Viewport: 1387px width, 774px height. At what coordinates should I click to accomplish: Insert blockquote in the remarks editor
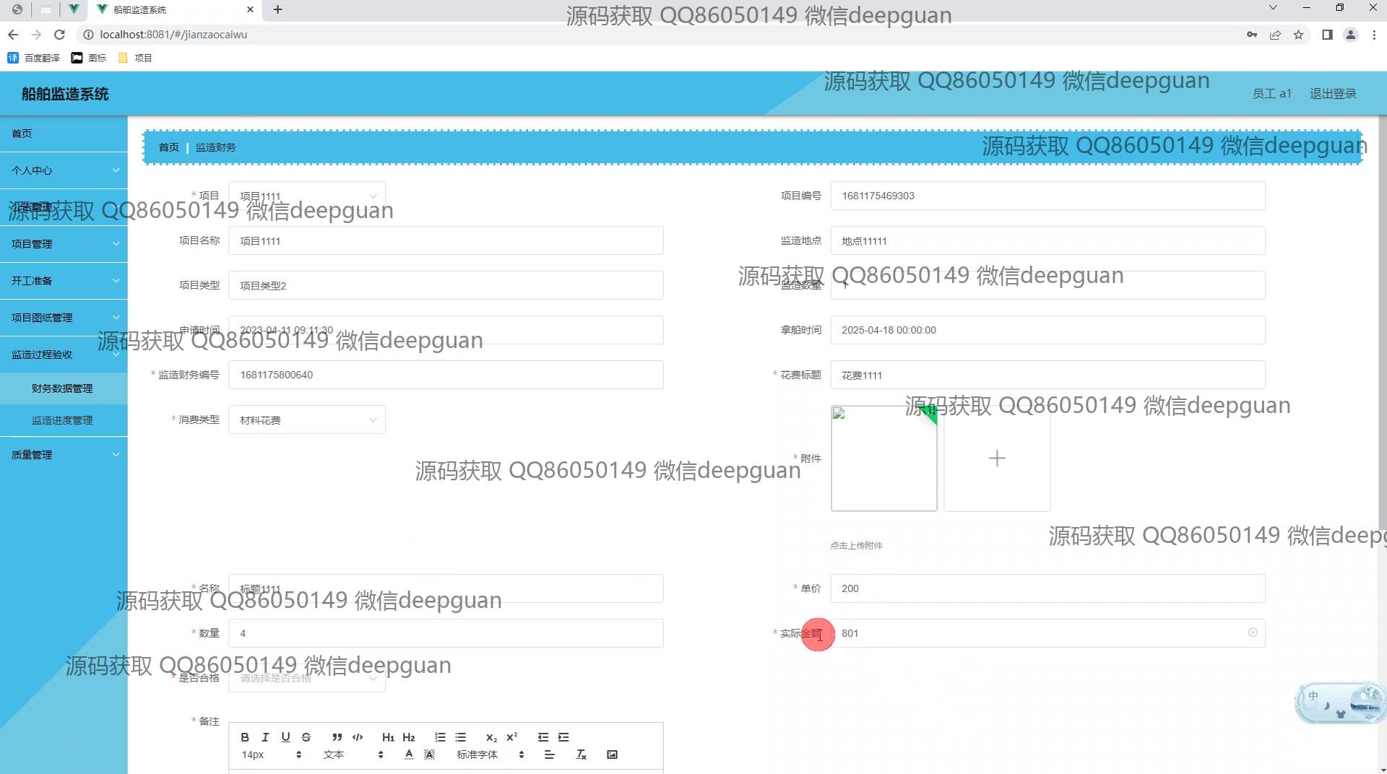[x=337, y=737]
